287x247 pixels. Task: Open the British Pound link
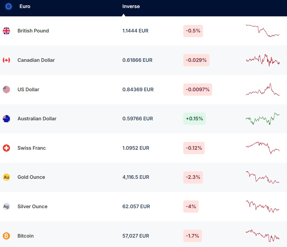click(x=33, y=31)
